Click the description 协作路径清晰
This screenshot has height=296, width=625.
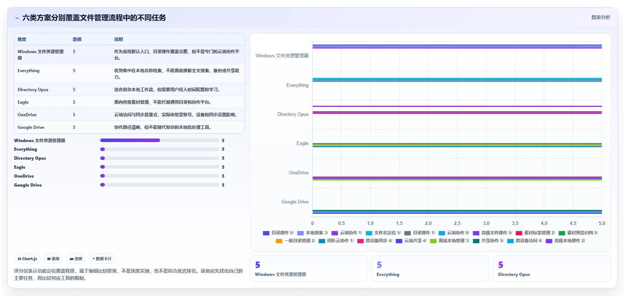pyautogui.click(x=163, y=127)
